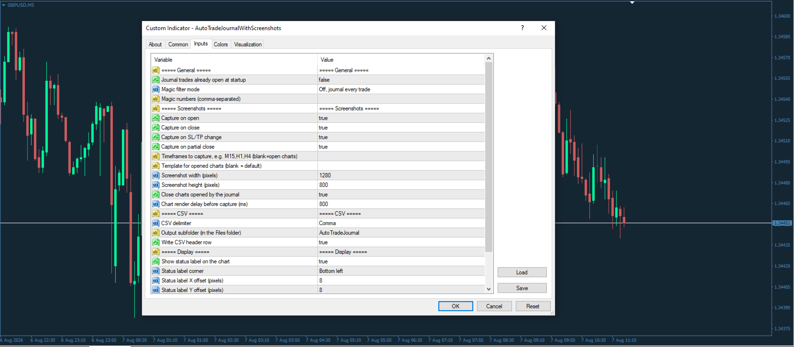The image size is (794, 347).
Task: Click the icon beside '===== Screenshots =====' variable
Action: [x=155, y=108]
